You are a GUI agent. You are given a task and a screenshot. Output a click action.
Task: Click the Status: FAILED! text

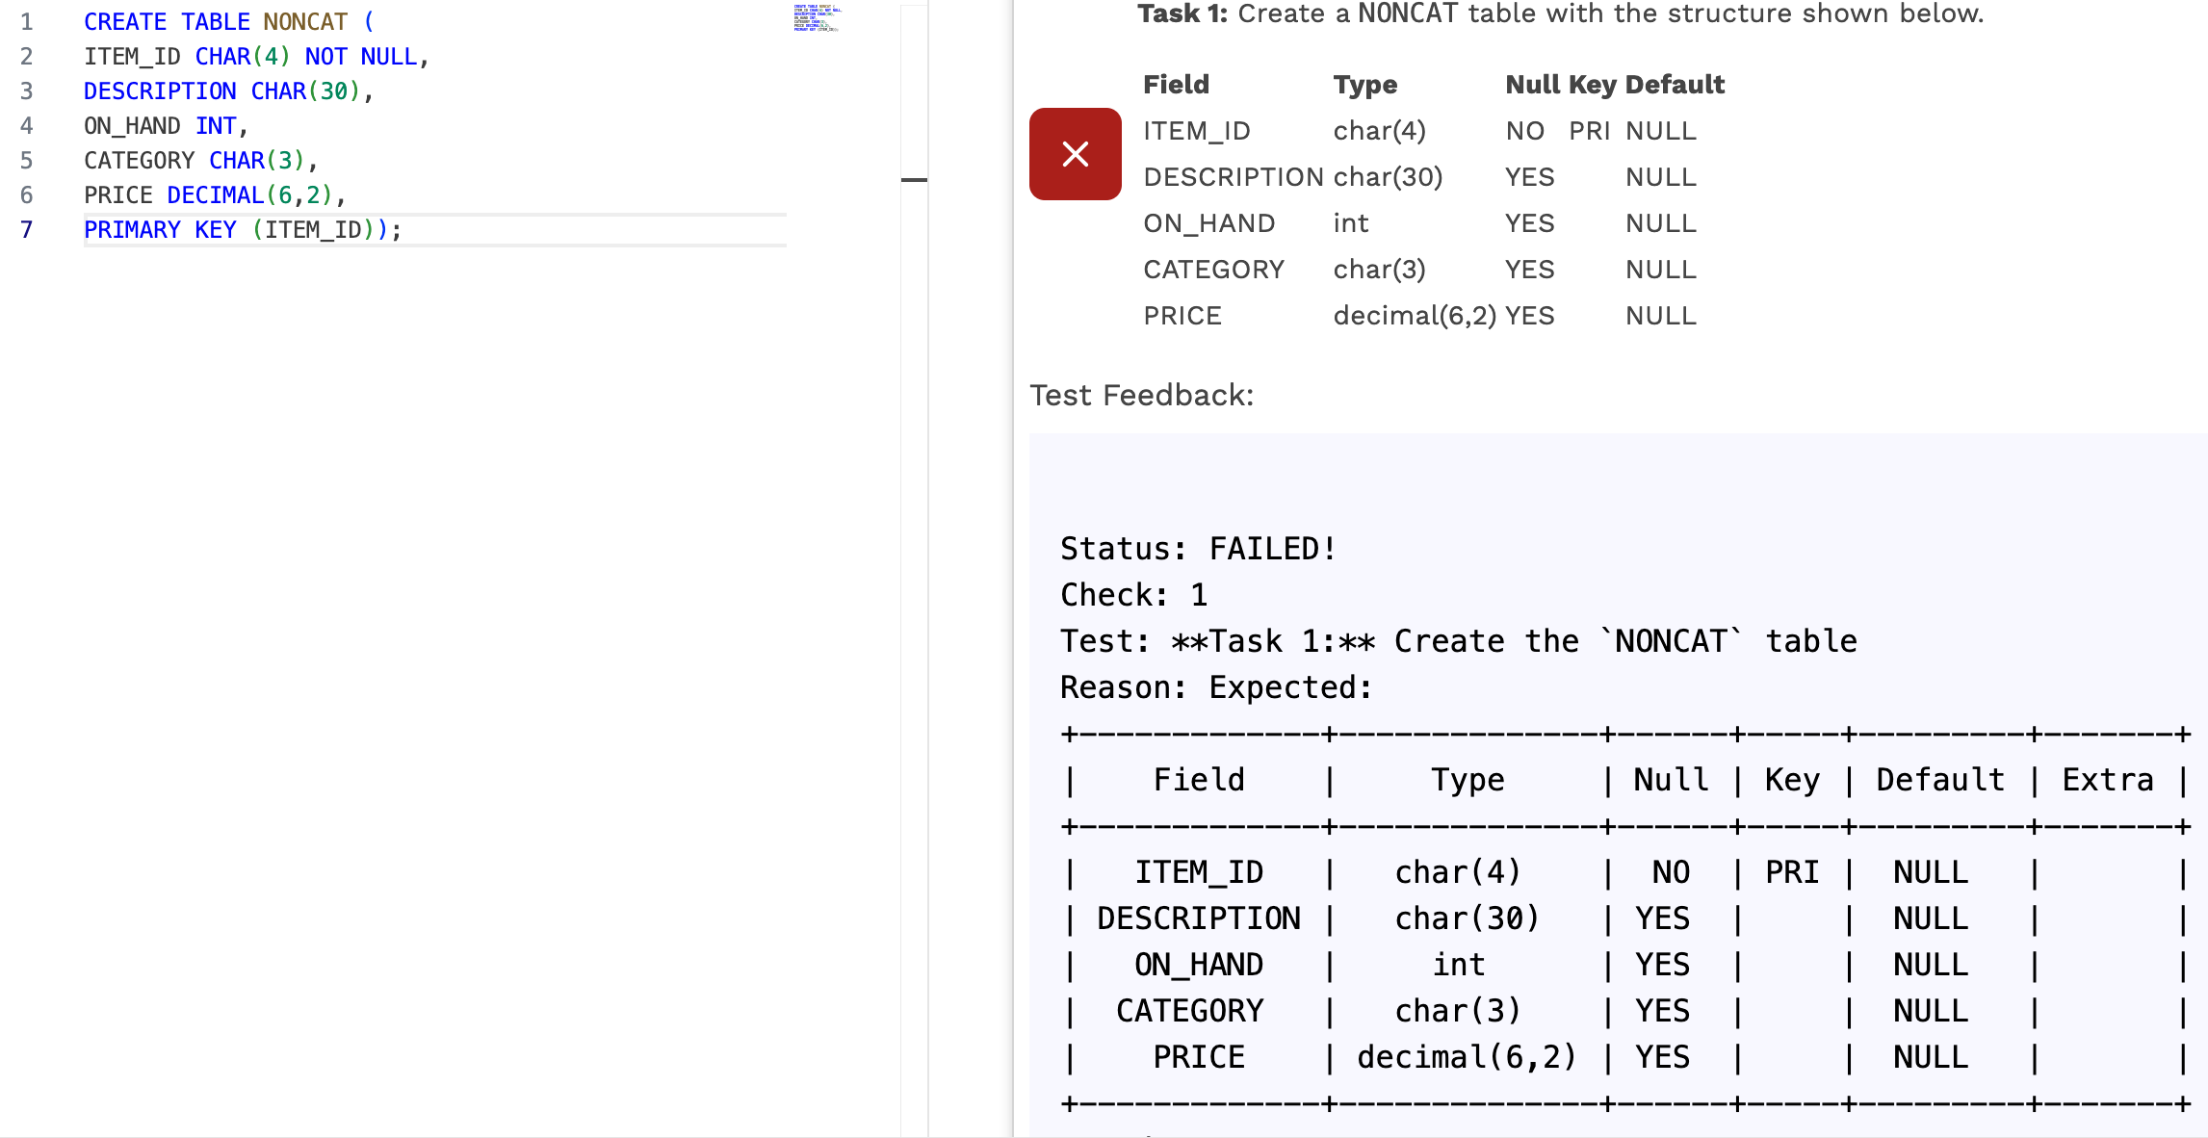coord(1196,548)
